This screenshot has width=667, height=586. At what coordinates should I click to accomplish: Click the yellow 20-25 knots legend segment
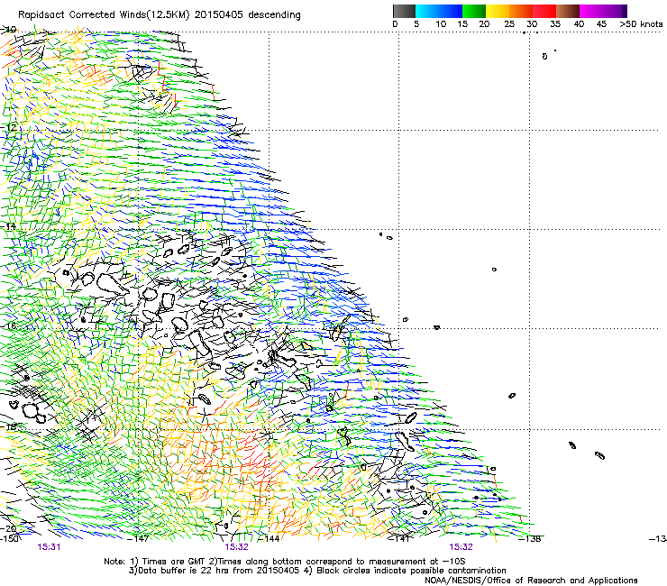(x=498, y=11)
